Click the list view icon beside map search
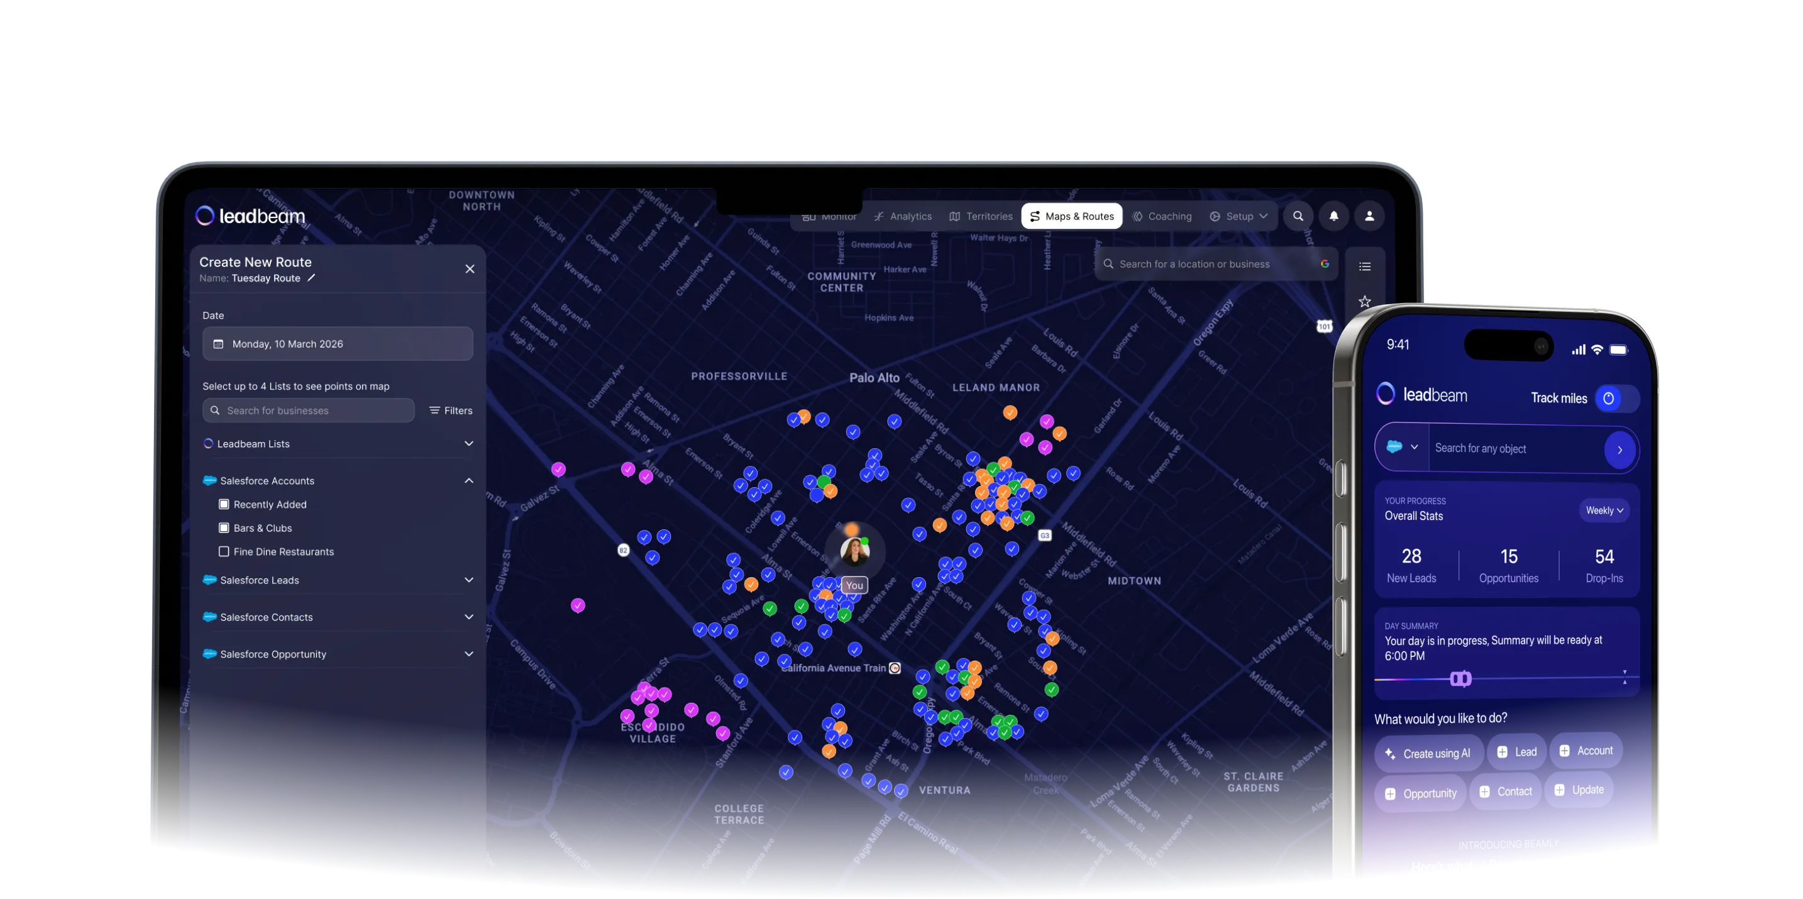The width and height of the screenshot is (1803, 899). tap(1364, 267)
